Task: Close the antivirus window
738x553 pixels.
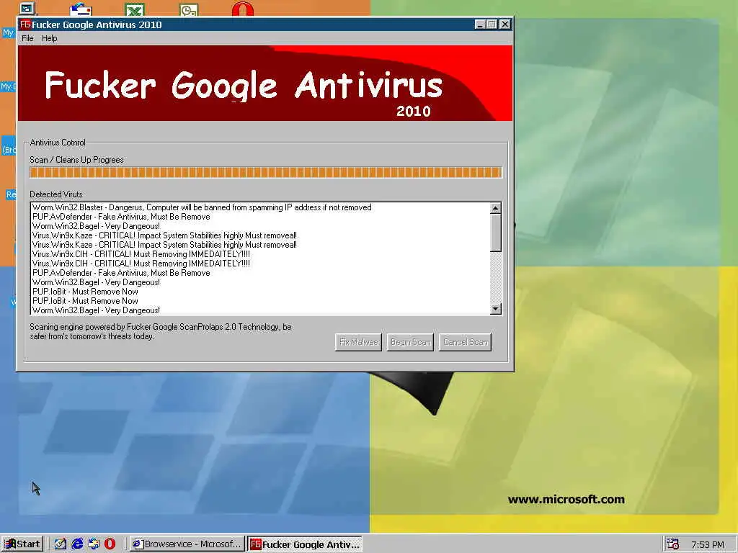Action: [505, 24]
